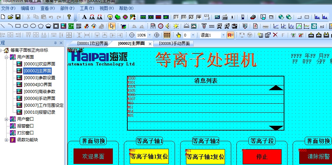The image size is (332, 165).
Task: Open the 100% zoom level dropdown
Action: coord(149,35)
